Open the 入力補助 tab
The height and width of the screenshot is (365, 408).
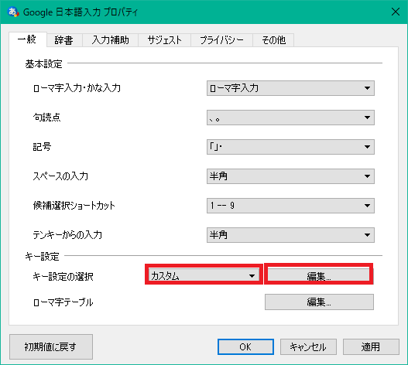111,40
